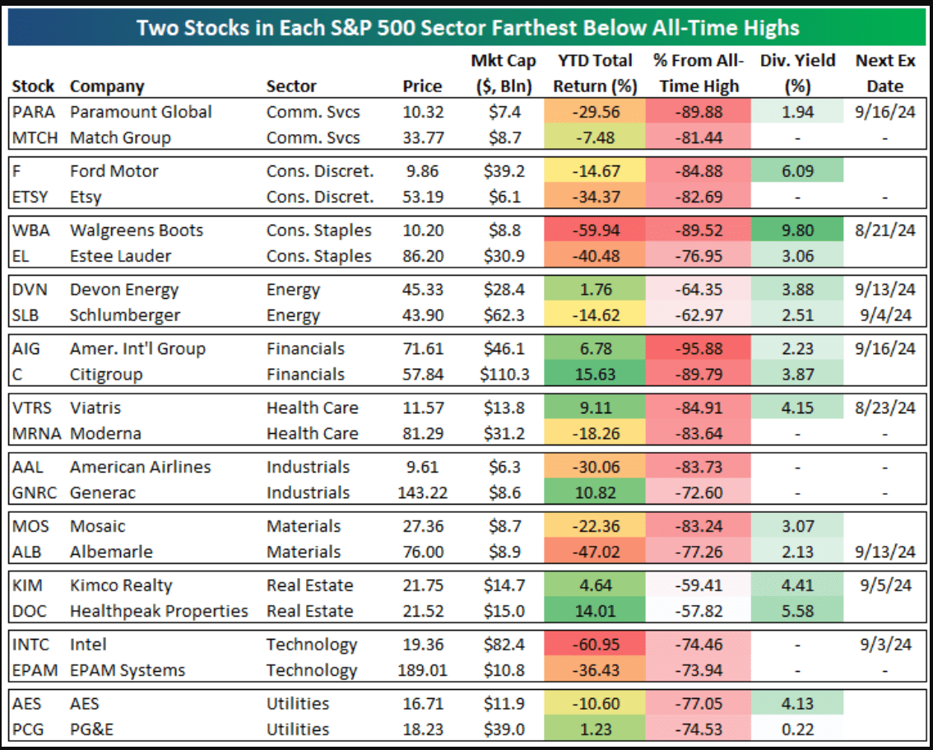The width and height of the screenshot is (933, 750).
Task: Click Citigroup's green 15.63 YTD return cell
Action: [x=593, y=375]
